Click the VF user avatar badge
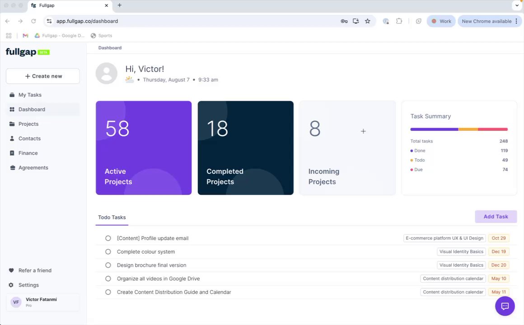 (x=16, y=302)
